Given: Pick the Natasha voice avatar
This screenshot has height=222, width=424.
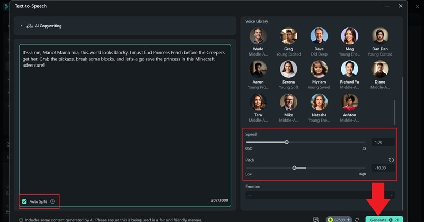Looking at the screenshot, I should click(319, 102).
